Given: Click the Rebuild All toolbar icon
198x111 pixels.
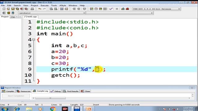Looking at the screenshot, I should pos(105,9).
